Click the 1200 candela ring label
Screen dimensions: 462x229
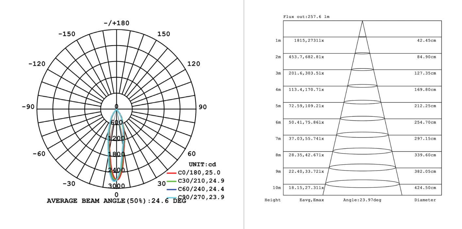(117, 138)
